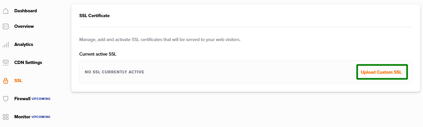Screen dimensions: 423x127
Task: Click the Analytics bar chart icon
Action: [6, 45]
